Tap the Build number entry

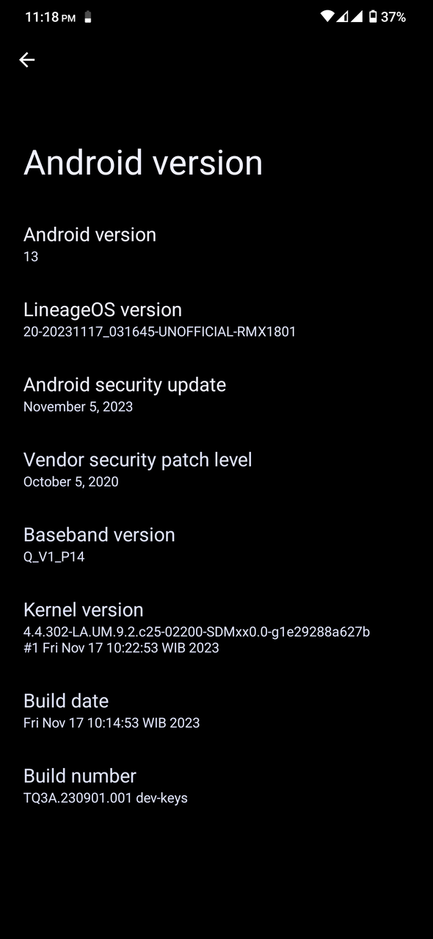click(x=216, y=786)
